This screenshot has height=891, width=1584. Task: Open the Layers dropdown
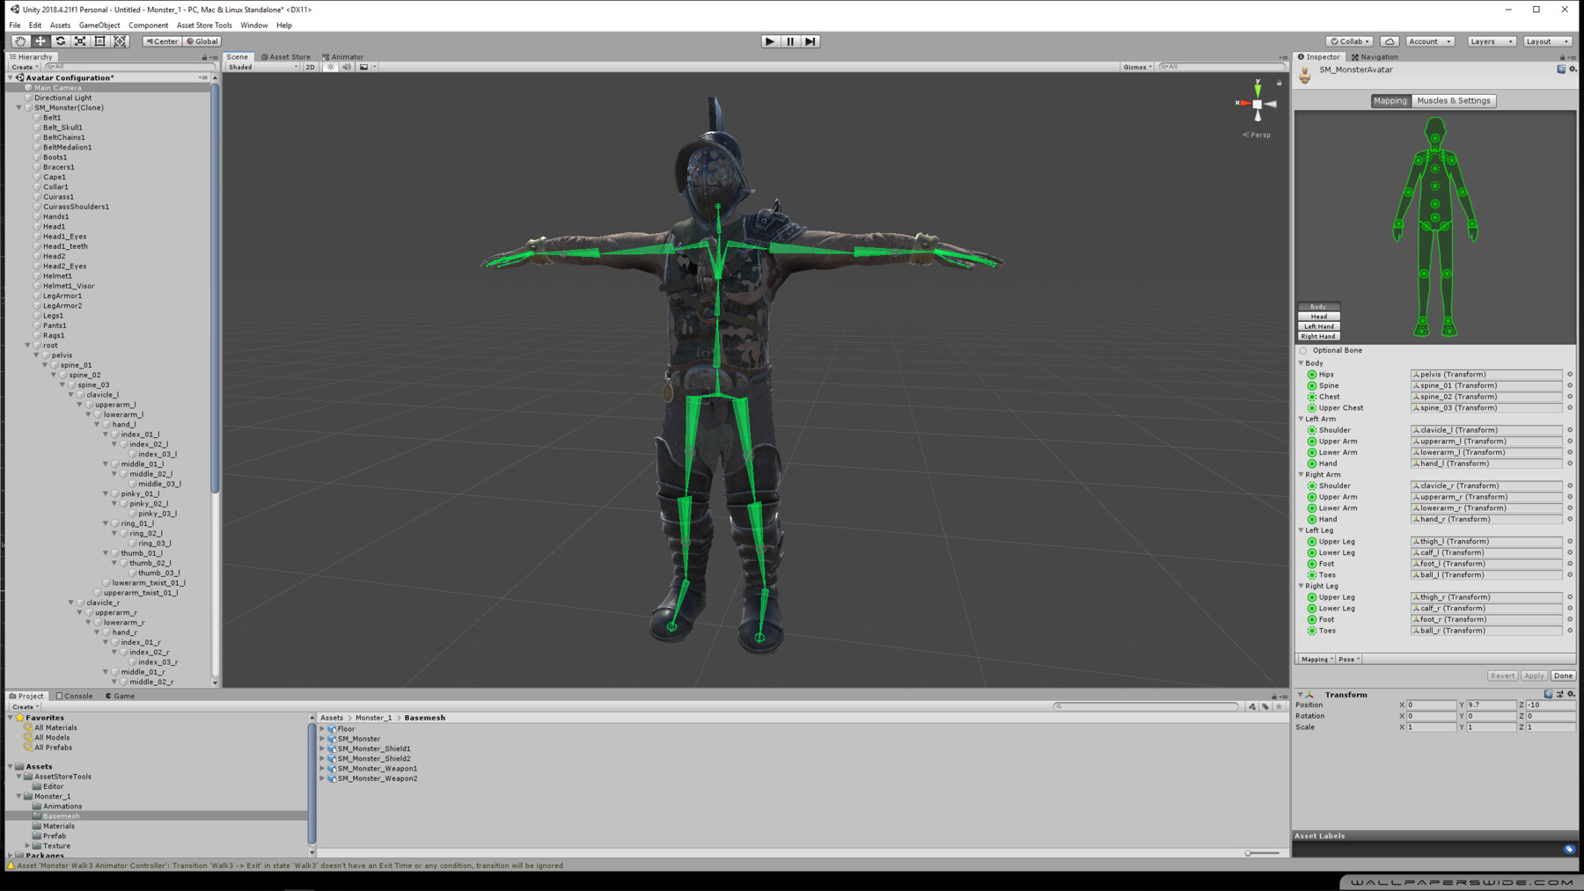click(1491, 41)
